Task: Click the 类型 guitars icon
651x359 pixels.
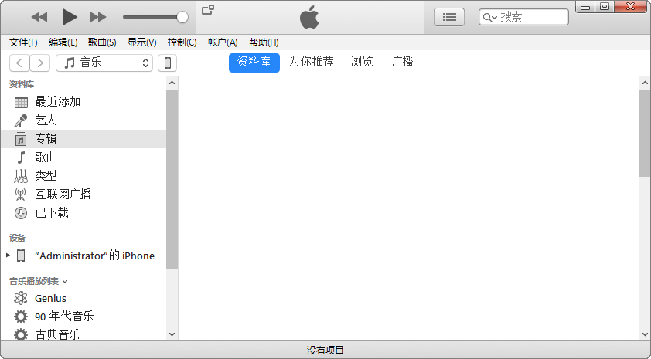Action: [x=21, y=176]
